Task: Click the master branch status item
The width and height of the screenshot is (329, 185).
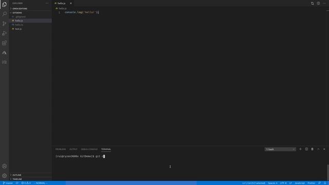Action: [x=8, y=183]
